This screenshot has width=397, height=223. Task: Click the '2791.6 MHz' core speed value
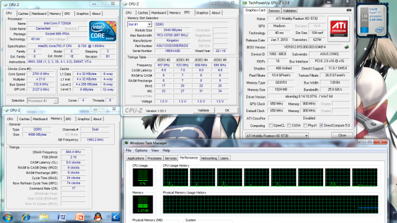[41, 74]
